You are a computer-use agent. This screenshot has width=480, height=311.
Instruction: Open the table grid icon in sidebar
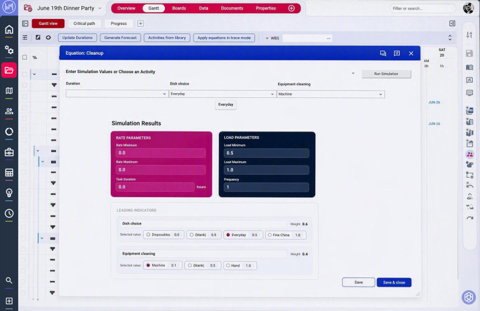pyautogui.click(x=9, y=173)
